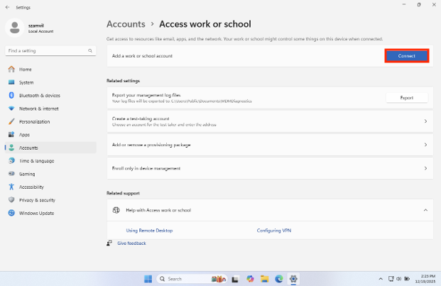Open Add or remove provisioning package
The height and width of the screenshot is (286, 441).
(x=268, y=145)
